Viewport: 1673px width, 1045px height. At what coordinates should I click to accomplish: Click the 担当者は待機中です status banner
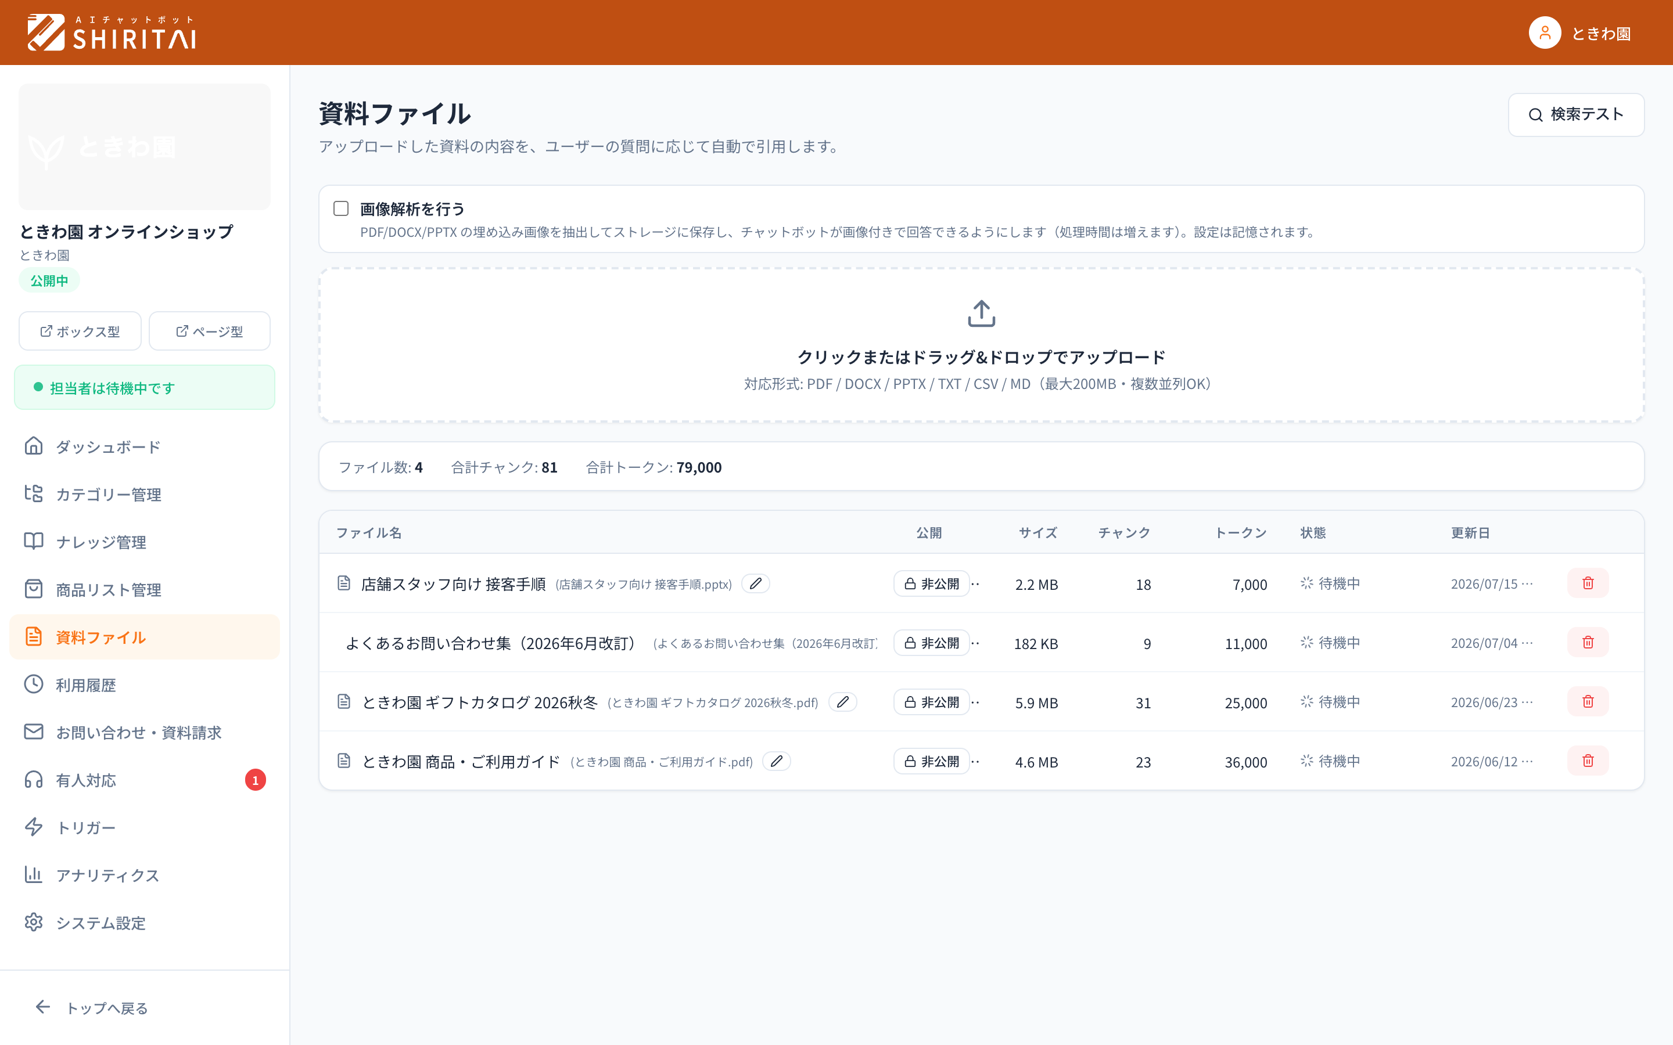coord(145,388)
